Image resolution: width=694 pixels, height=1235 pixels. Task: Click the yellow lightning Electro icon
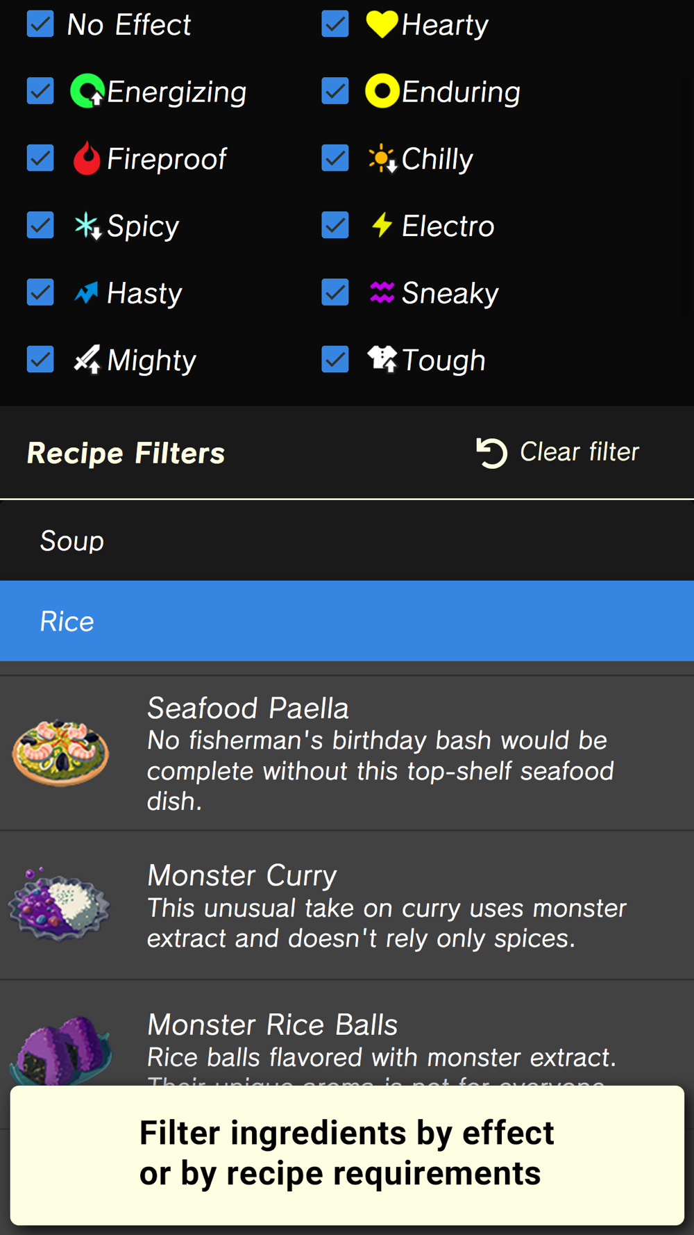tap(382, 225)
